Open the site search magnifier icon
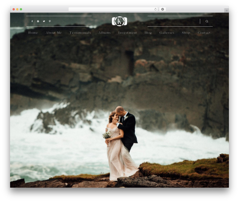The width and height of the screenshot is (239, 202). [207, 21]
